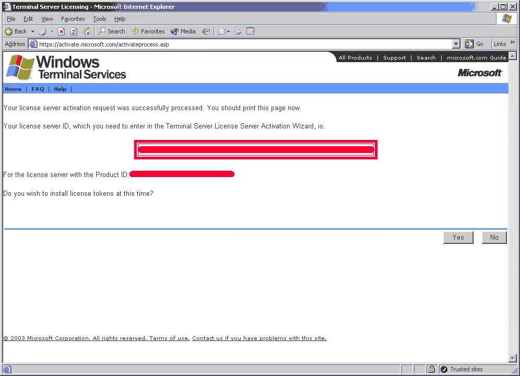This screenshot has width=520, height=376.
Task: Open the Search pane in toolbar
Action: [x=112, y=31]
